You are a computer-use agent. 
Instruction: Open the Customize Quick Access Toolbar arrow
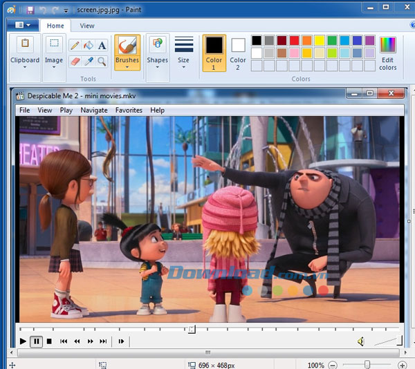click(66, 10)
